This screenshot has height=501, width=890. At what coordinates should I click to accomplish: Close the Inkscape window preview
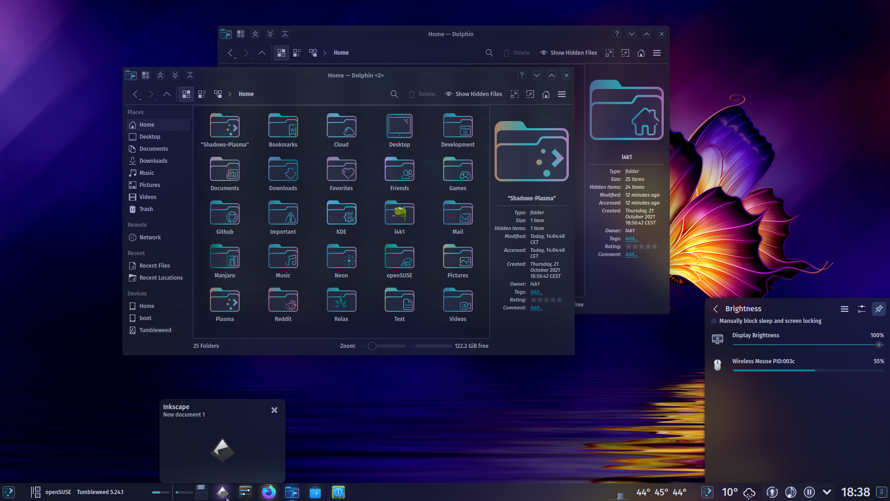pos(274,410)
